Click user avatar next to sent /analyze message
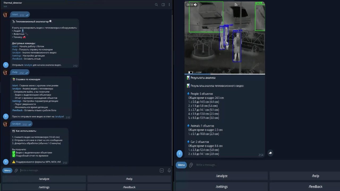Image resolution: width=340 pixels, height=191 pixels. (6, 124)
